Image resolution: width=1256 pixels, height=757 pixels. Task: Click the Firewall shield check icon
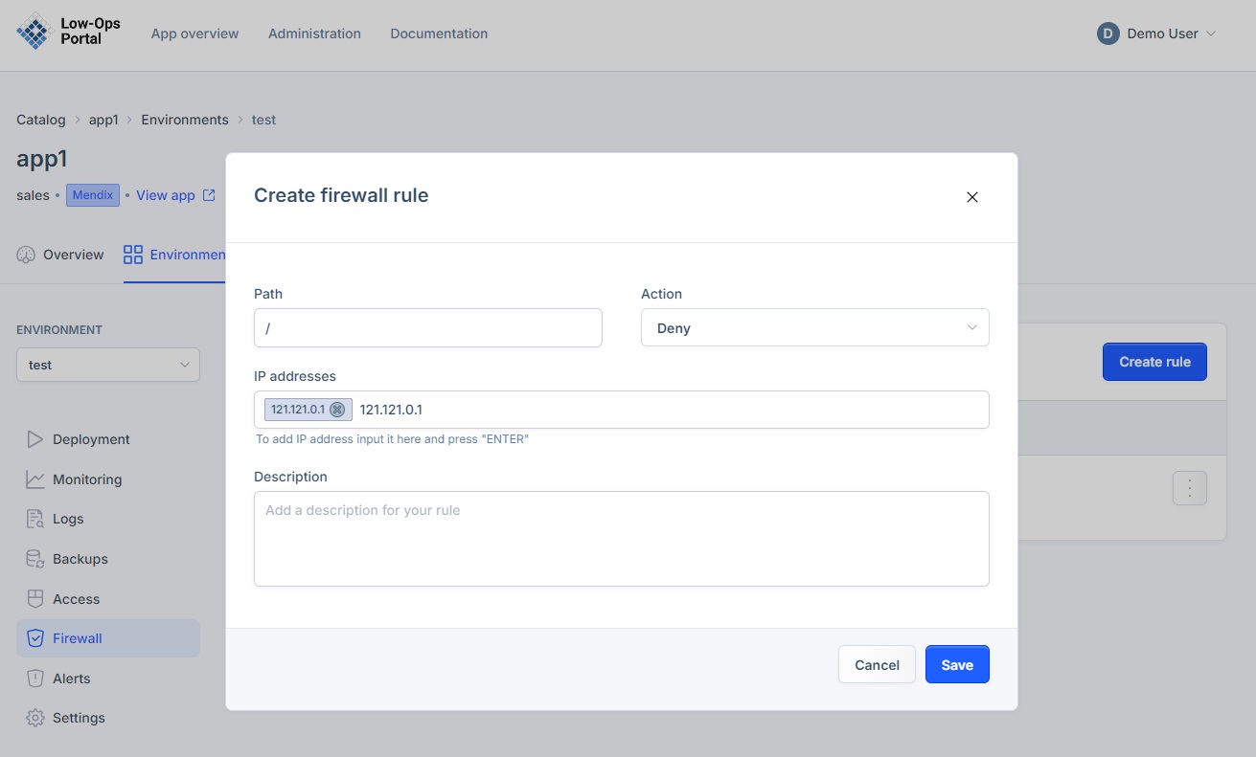[x=35, y=638]
